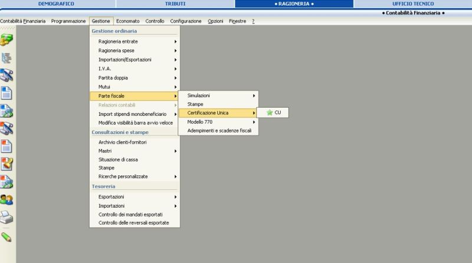Switch to the DEMOGRAFICO tab
Screen dimensions: 472x263
(x=56, y=4)
